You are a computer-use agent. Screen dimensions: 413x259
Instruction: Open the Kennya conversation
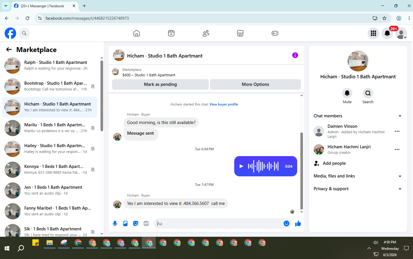coord(50,170)
